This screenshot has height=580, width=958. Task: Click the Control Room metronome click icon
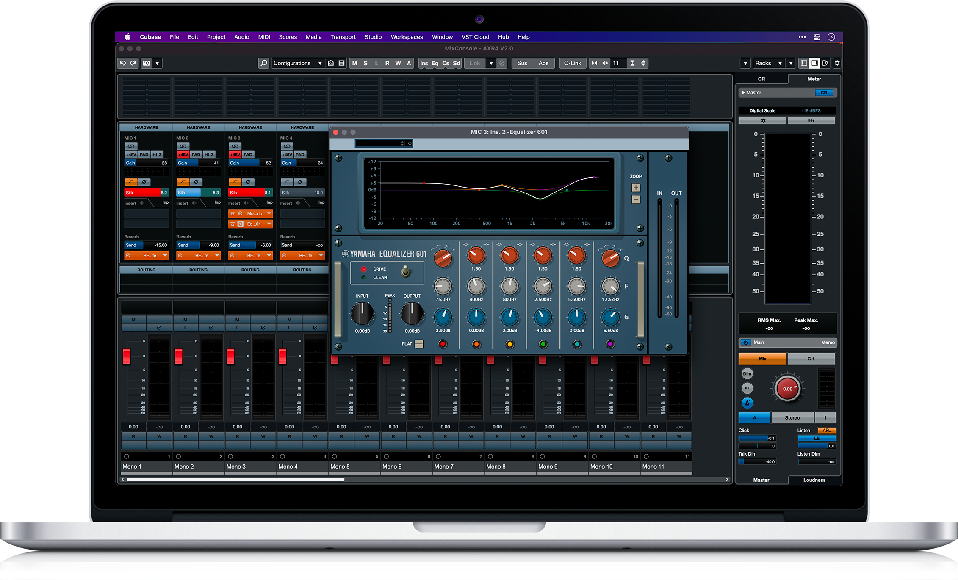point(747,403)
